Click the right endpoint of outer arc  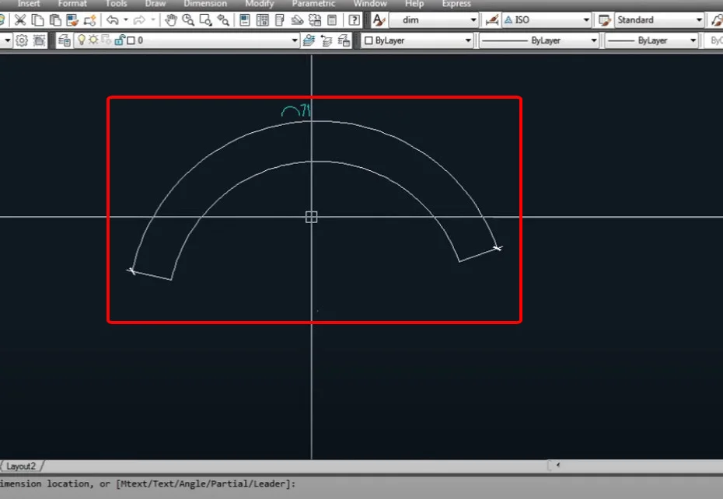click(x=498, y=248)
